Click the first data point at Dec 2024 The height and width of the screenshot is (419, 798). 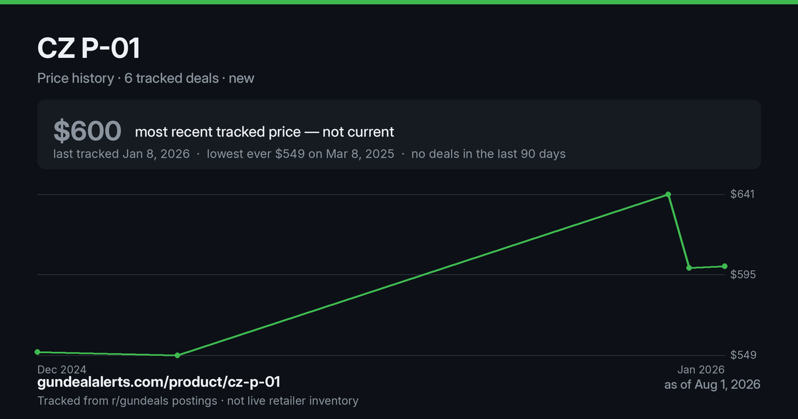[38, 352]
